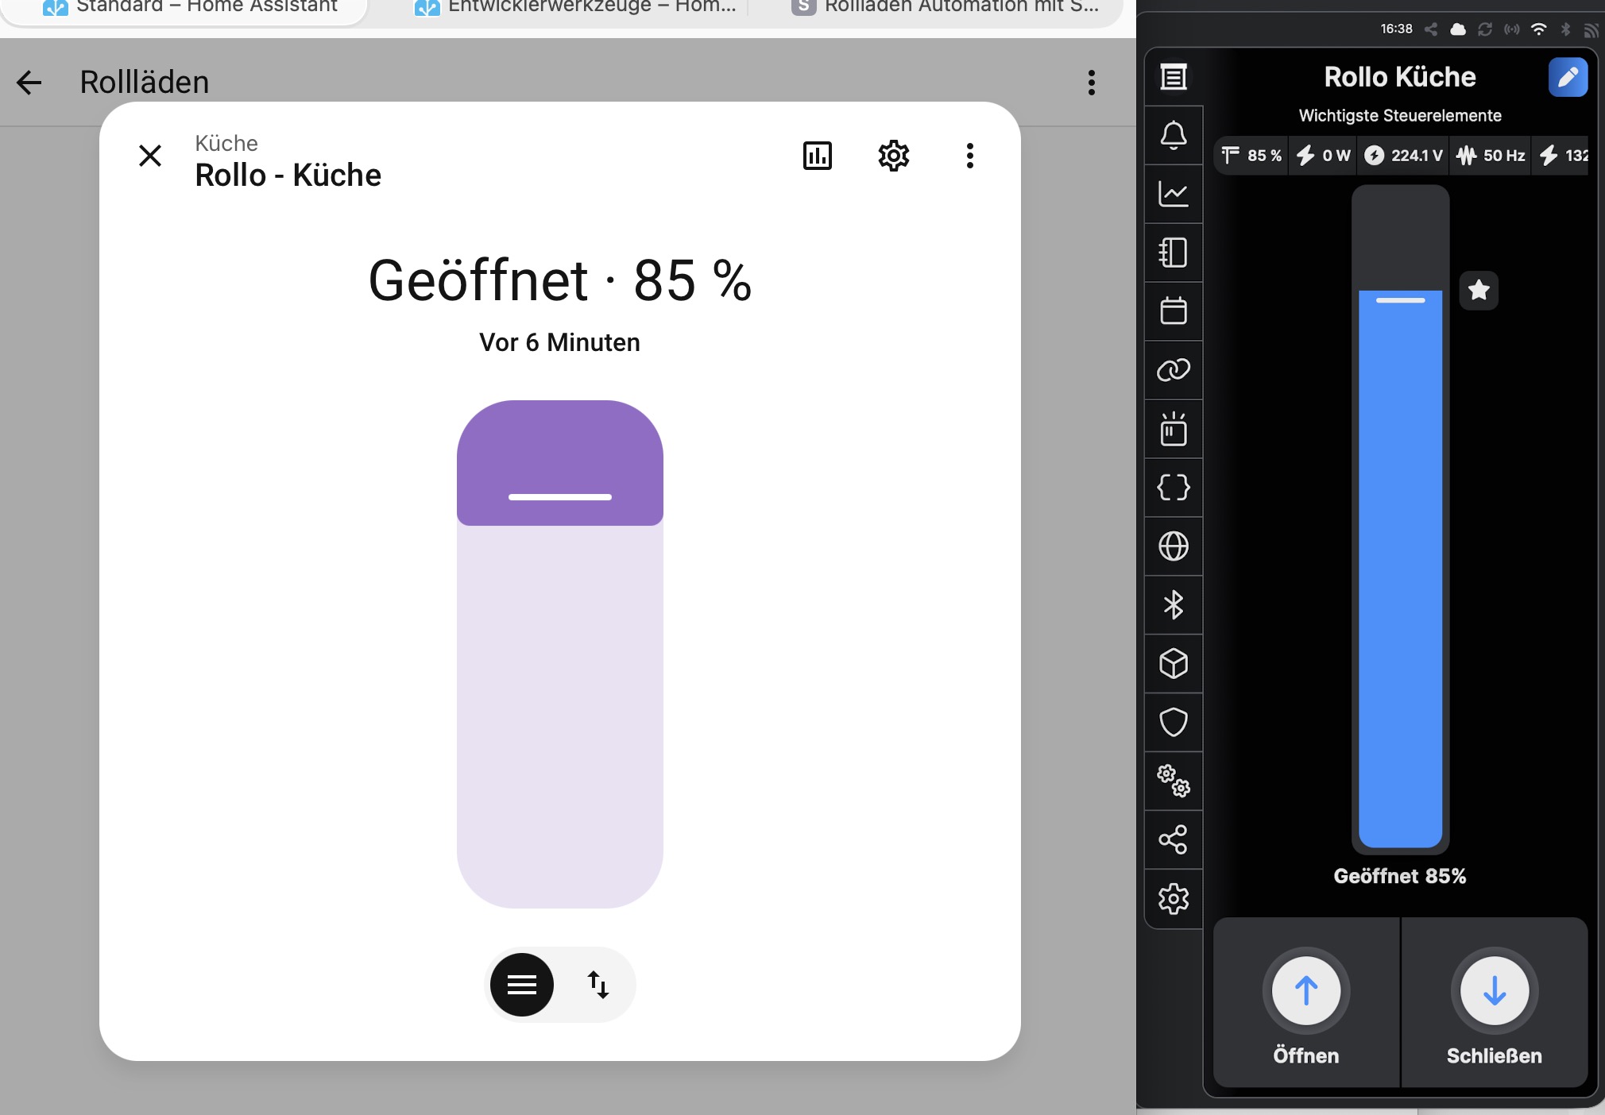Open the line chart sidebar icon
Screen dimensions: 1605x1115
coord(1174,194)
